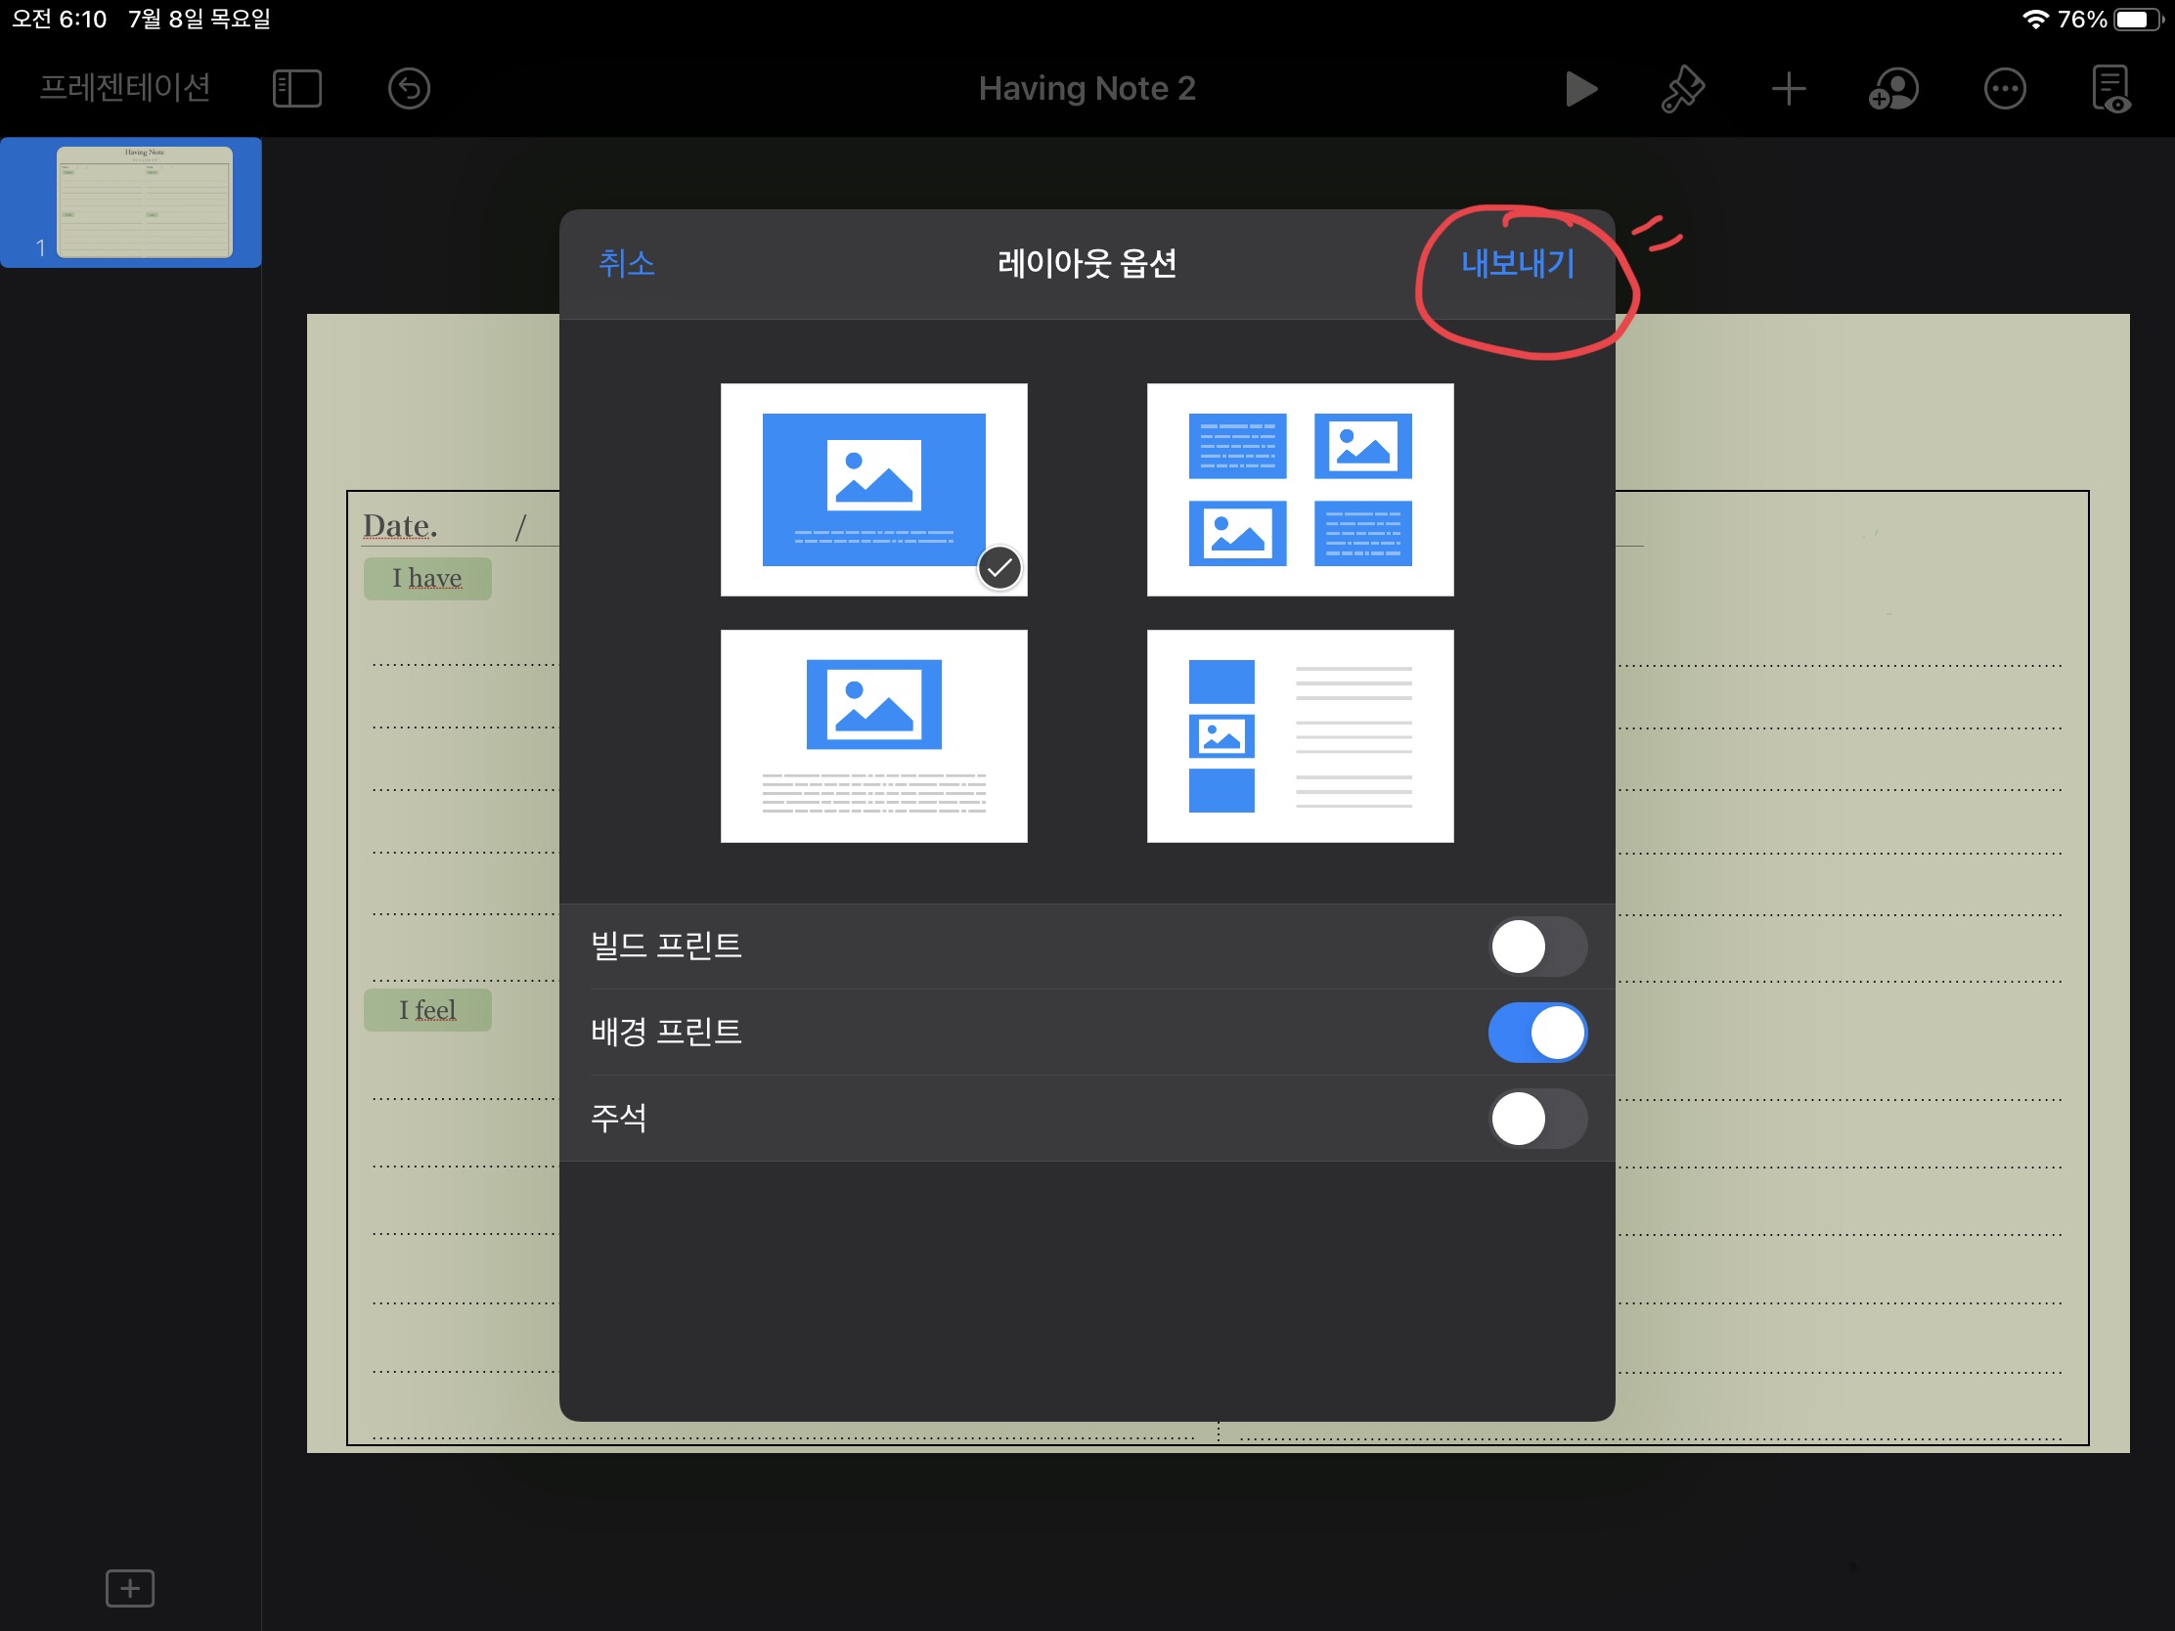Image resolution: width=2175 pixels, height=1631 pixels.
Task: Disable the 배경 프린트 switch
Action: (x=1536, y=1033)
